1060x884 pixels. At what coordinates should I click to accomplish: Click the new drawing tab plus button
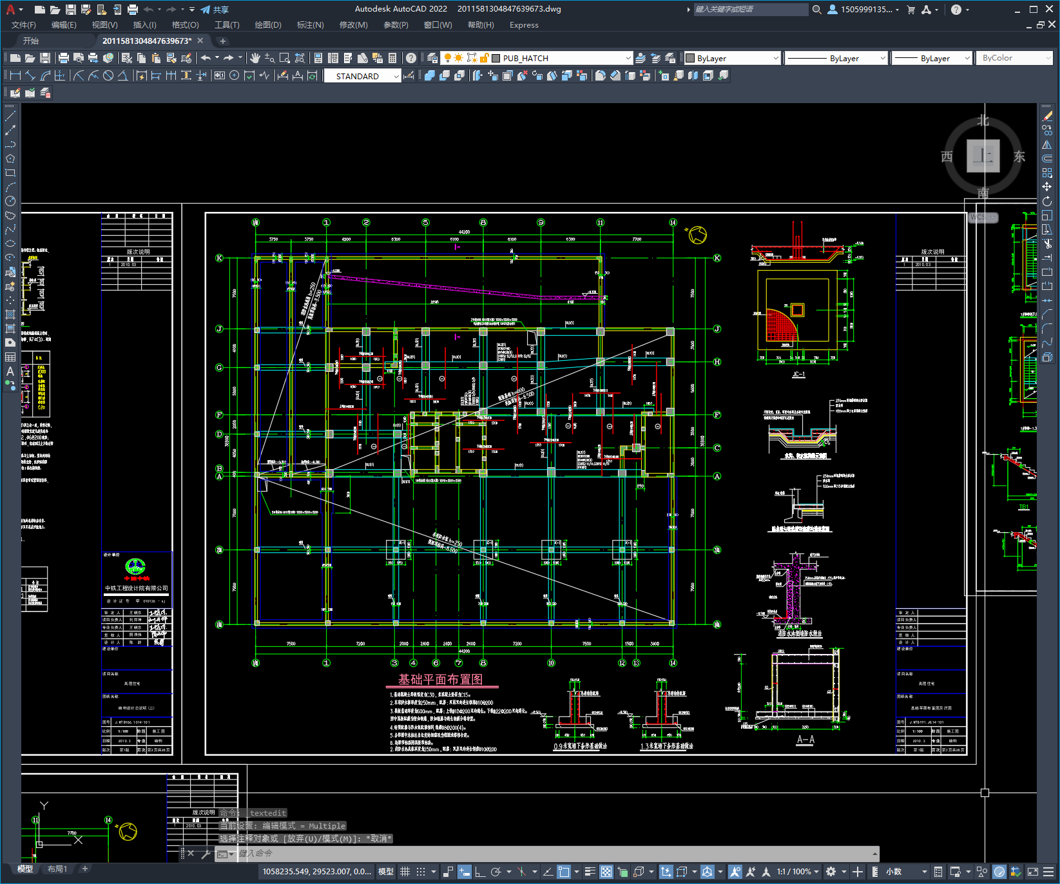coord(223,41)
